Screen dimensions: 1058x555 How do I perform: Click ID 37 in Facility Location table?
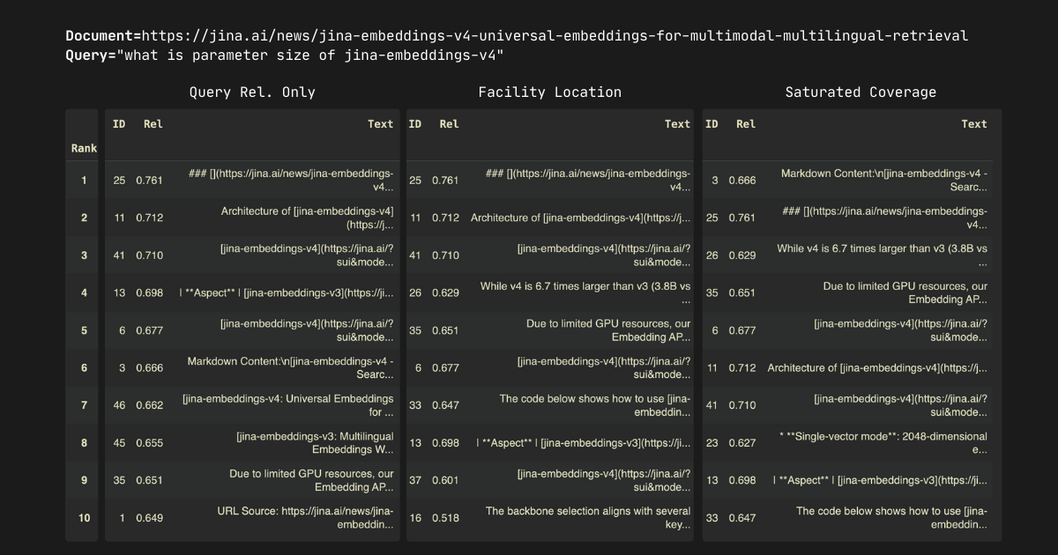(415, 480)
